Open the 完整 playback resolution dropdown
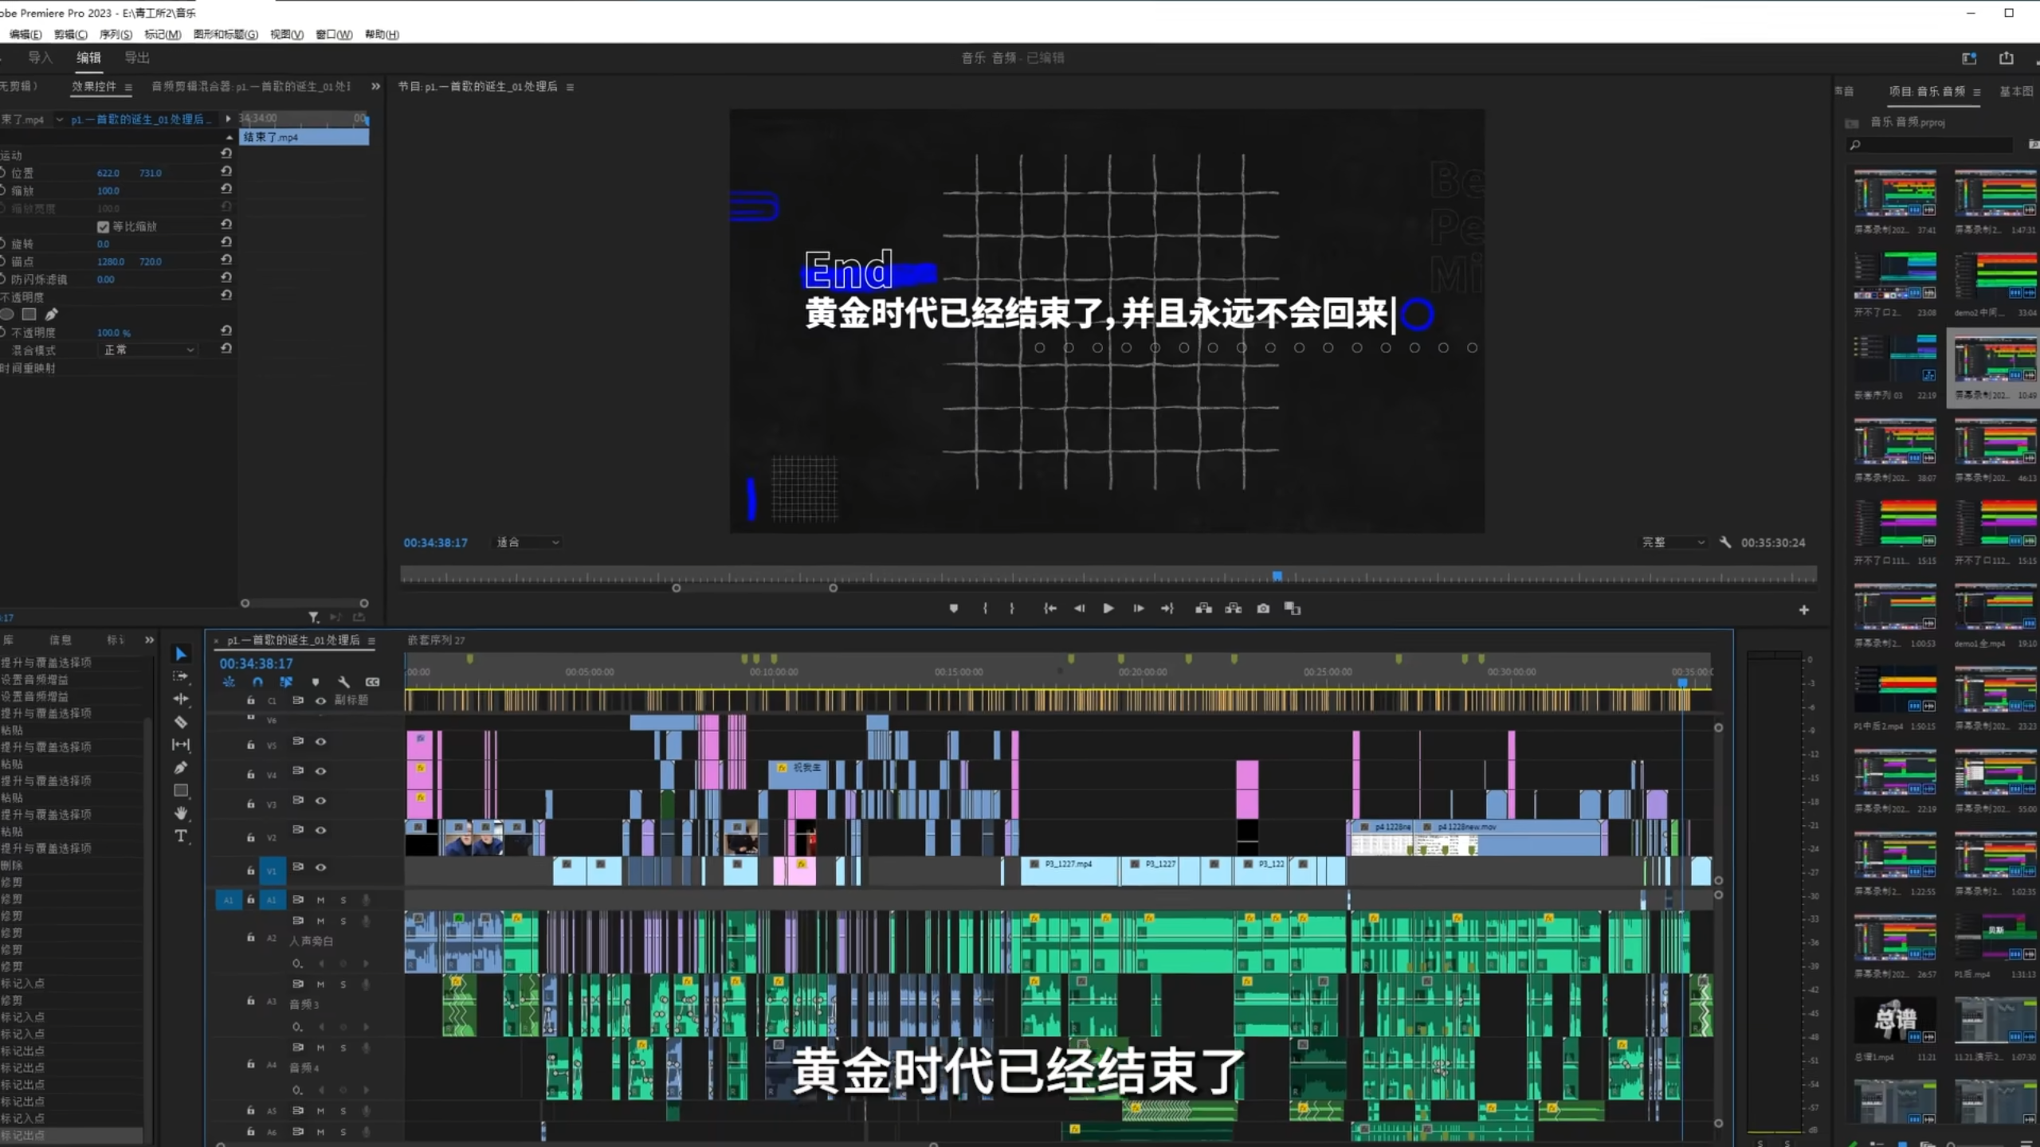 pyautogui.click(x=1673, y=542)
